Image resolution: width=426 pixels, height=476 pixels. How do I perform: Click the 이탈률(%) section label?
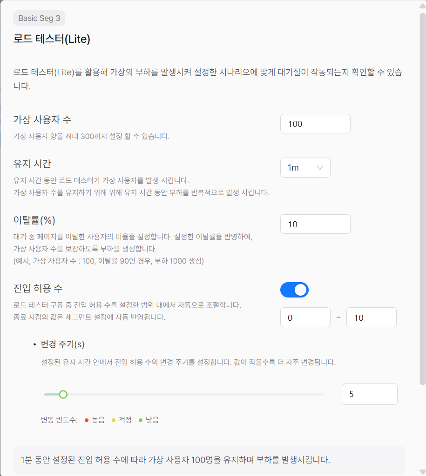36,220
